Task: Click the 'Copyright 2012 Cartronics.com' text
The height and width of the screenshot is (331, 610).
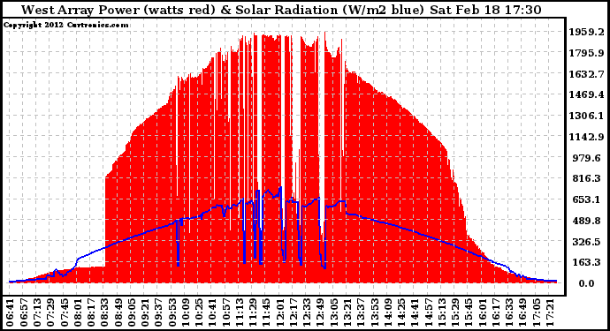Action: [x=65, y=25]
